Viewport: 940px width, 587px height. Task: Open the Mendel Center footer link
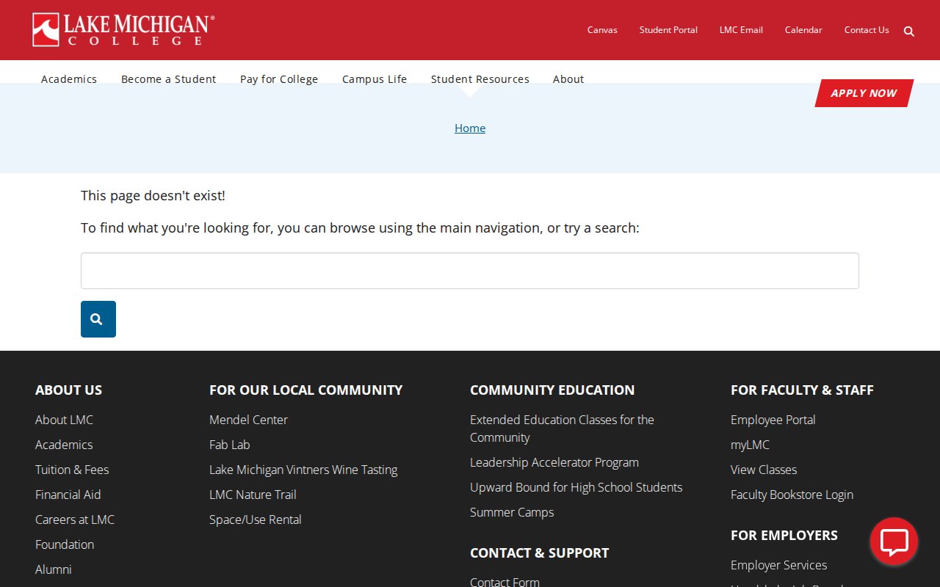tap(248, 420)
